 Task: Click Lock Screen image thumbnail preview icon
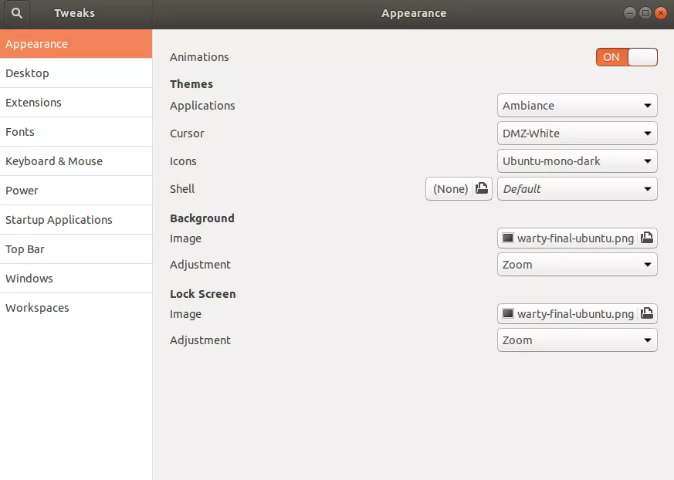(508, 313)
